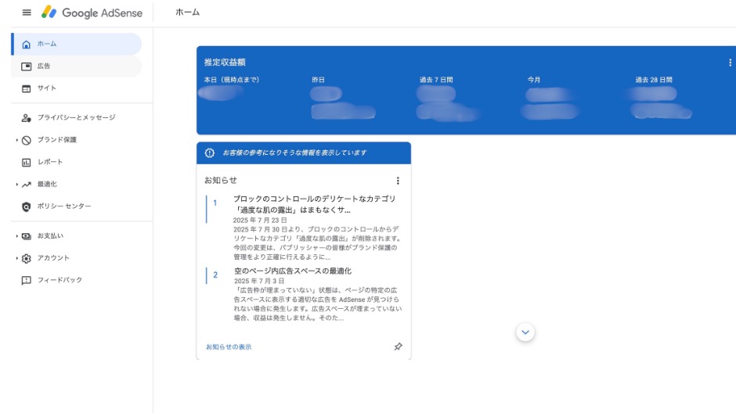Open notice 1 title about ブロックのコントロール

pyautogui.click(x=315, y=204)
